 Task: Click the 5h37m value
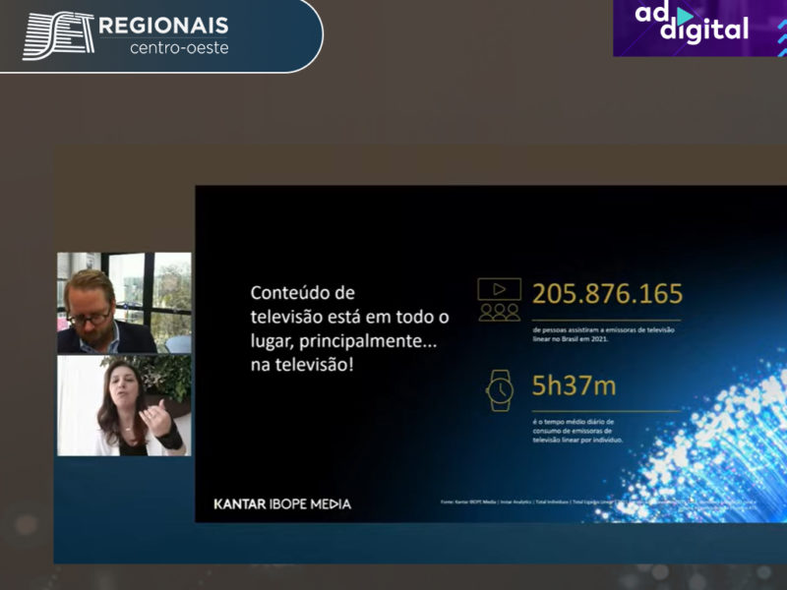[574, 385]
